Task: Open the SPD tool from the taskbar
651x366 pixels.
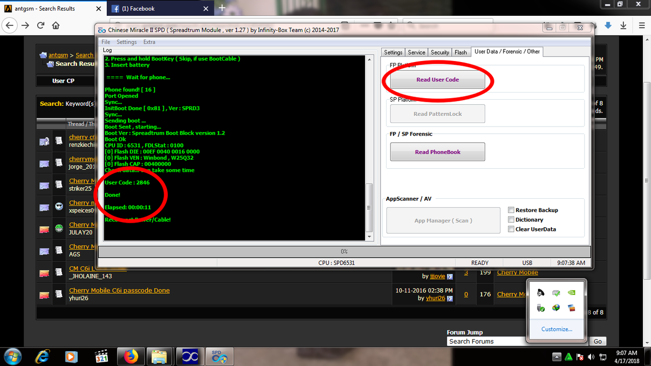Action: pyautogui.click(x=219, y=356)
